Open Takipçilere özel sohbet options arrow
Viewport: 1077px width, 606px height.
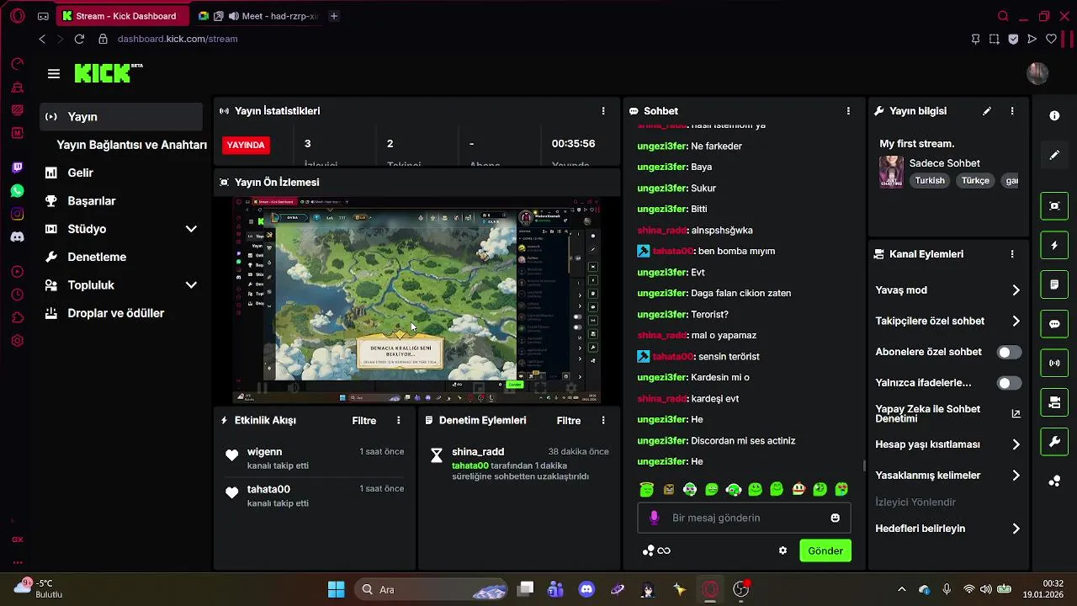tap(1016, 321)
